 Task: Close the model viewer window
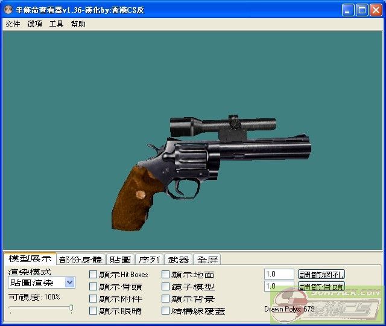click(x=376, y=10)
